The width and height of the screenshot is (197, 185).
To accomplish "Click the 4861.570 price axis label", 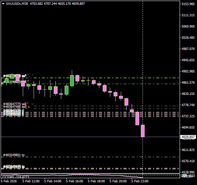I will pyautogui.click(x=188, y=83).
